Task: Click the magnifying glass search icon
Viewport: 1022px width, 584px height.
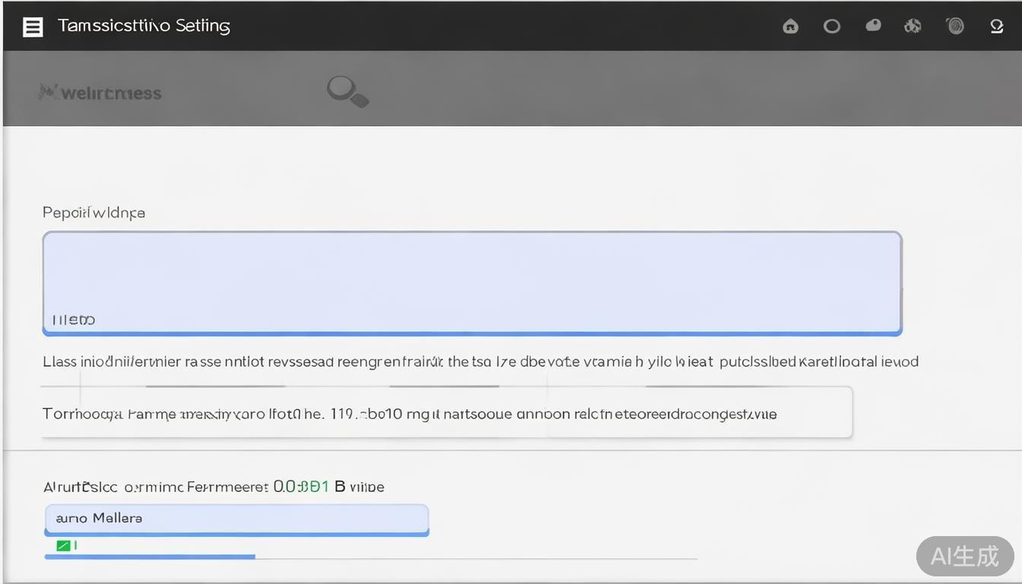Action: tap(348, 91)
